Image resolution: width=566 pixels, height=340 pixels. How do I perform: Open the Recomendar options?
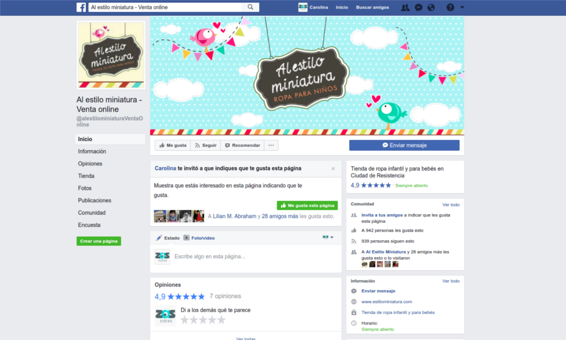(x=242, y=146)
